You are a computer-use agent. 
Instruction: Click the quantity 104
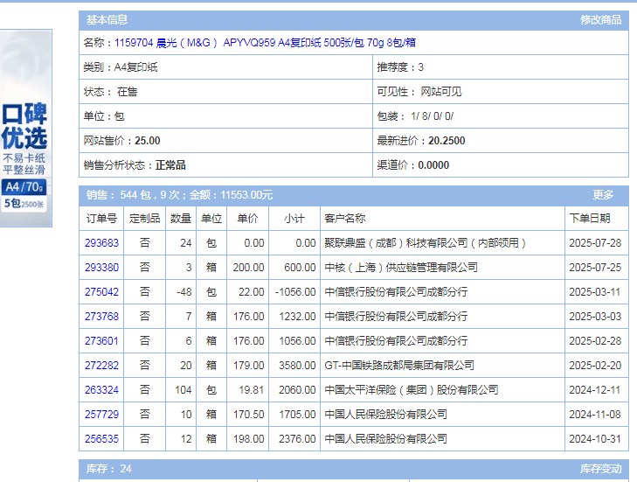pyautogui.click(x=183, y=390)
